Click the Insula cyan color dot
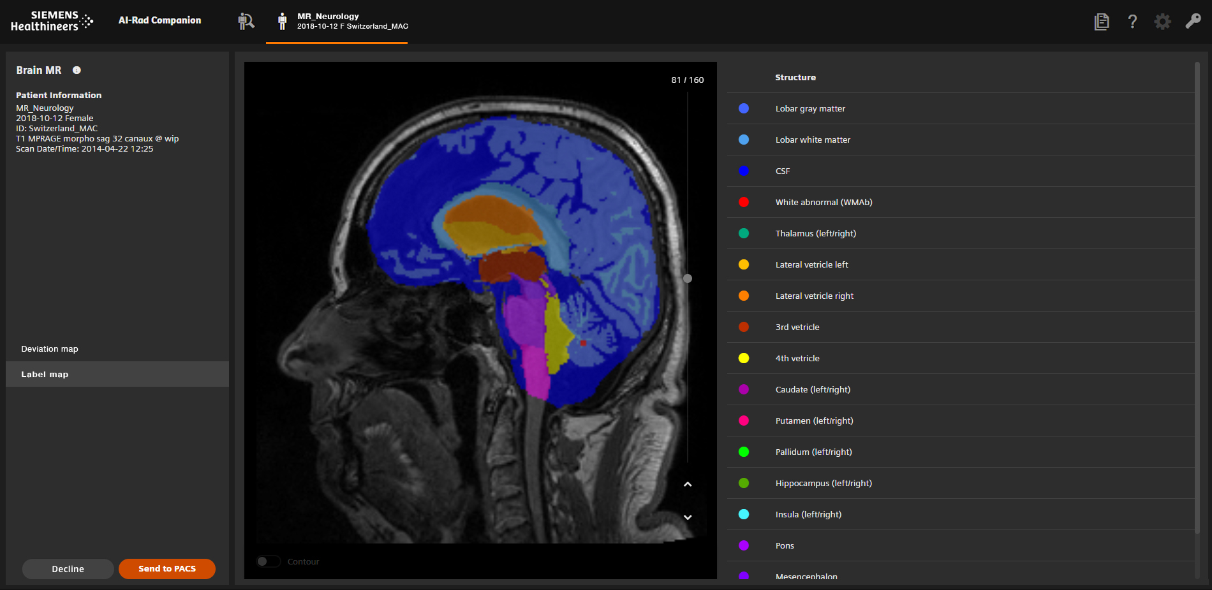Image resolution: width=1212 pixels, height=590 pixels. coord(744,514)
